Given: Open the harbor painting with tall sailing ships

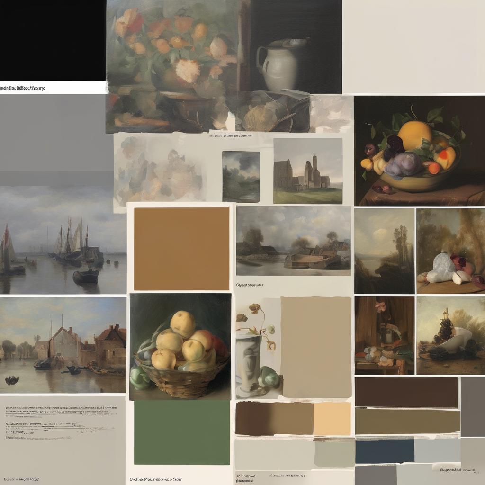Looking at the screenshot, I should coord(63,246).
